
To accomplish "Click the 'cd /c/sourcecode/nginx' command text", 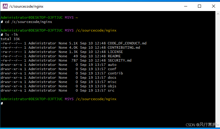I will (x=28, y=22).
